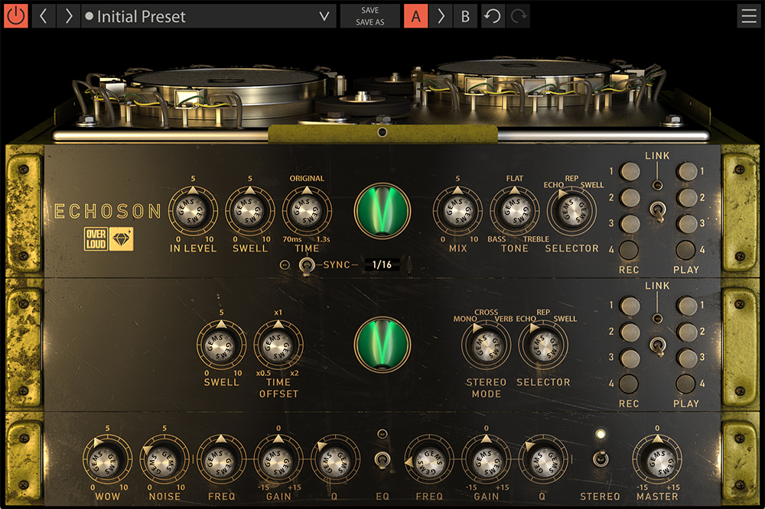Copy A to B arrow button
This screenshot has height=509, width=765.
pos(441,16)
